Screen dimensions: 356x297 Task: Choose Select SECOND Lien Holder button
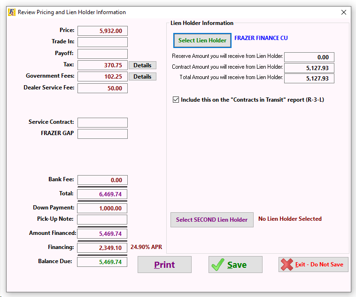click(212, 220)
